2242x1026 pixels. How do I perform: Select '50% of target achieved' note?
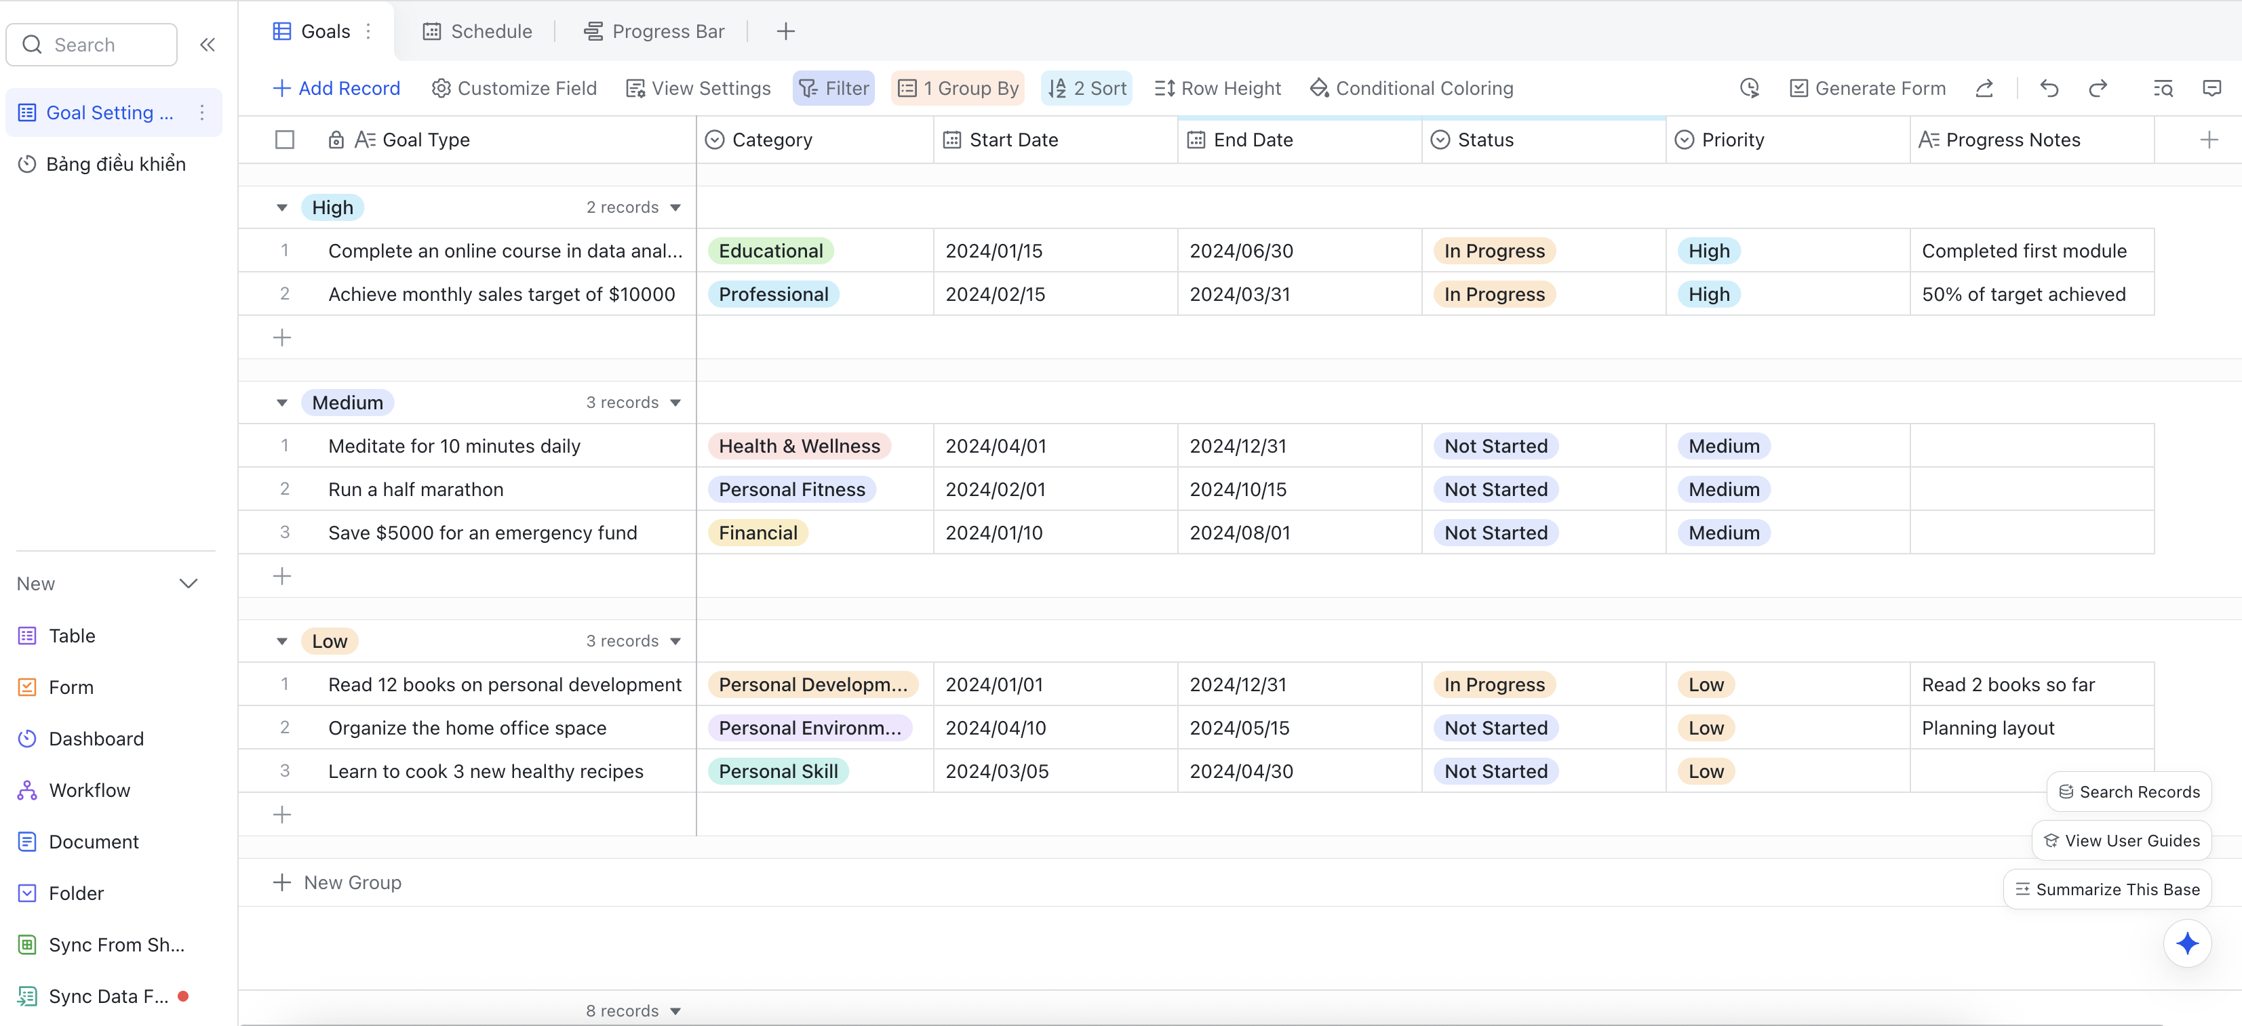pos(2031,294)
